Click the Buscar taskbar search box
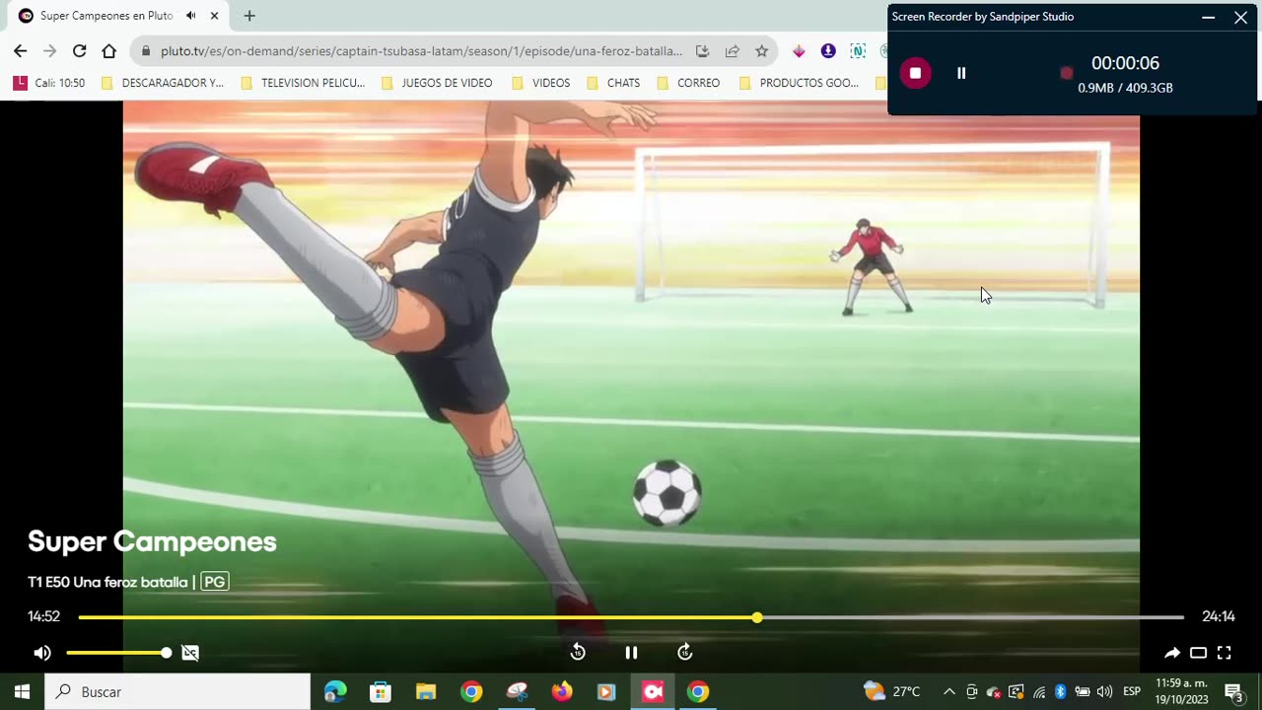The width and height of the screenshot is (1262, 710). point(178,691)
